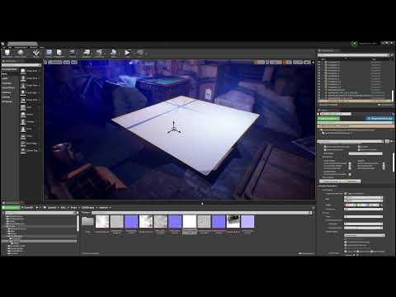The height and width of the screenshot is (297, 396).
Task: Open the Modes toolbar icon
Action: tap(35, 53)
